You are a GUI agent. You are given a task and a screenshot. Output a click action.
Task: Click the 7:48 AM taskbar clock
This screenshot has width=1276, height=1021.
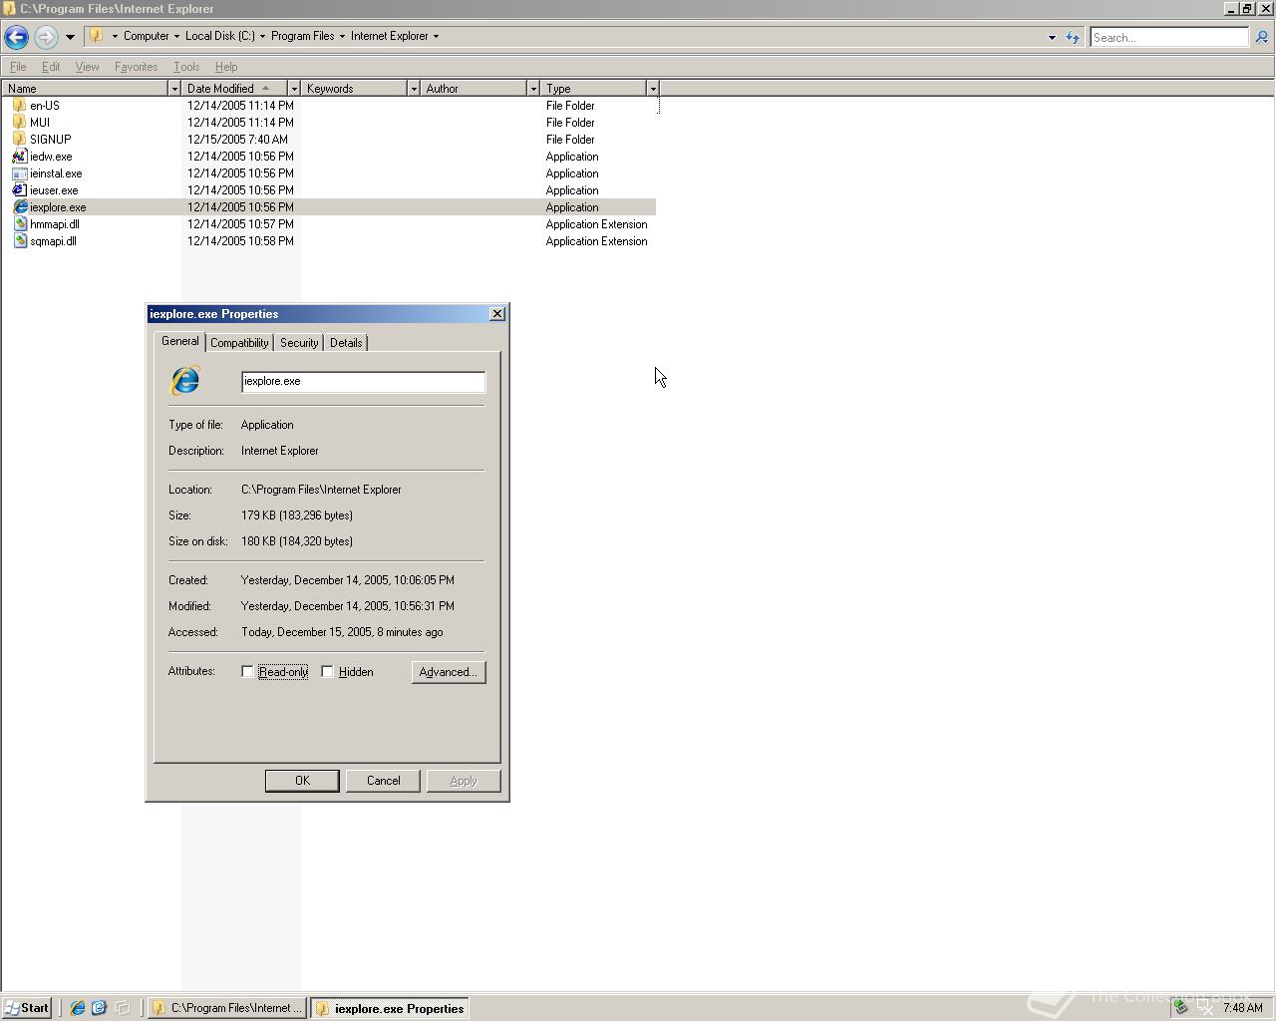point(1242,1008)
